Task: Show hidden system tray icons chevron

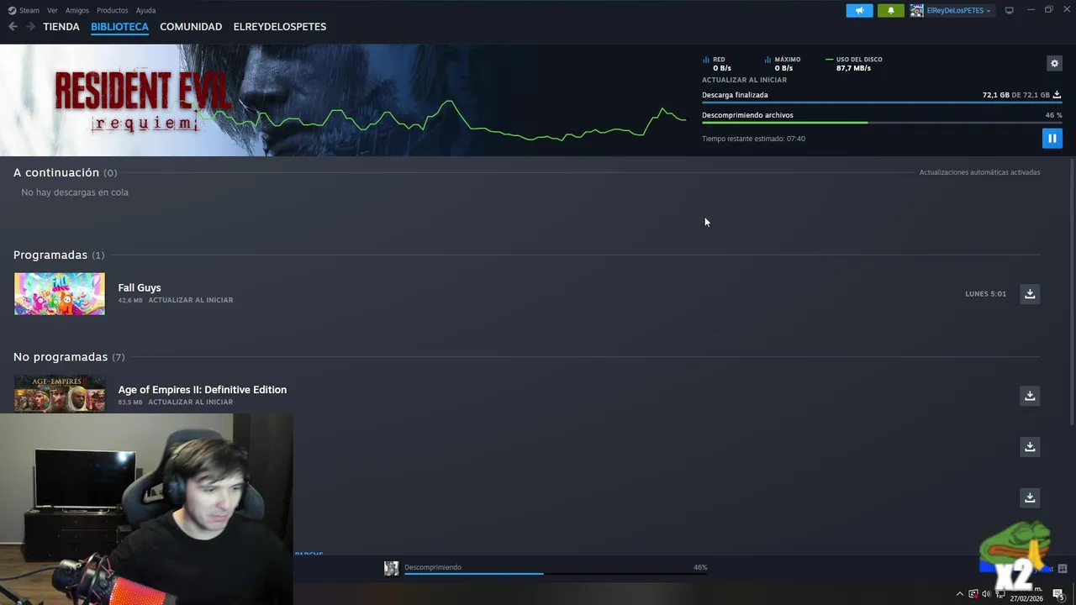Action: click(x=960, y=594)
